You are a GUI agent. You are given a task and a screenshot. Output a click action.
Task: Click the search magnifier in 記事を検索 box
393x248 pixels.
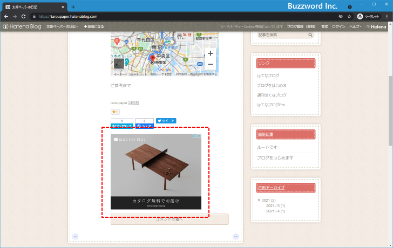click(310, 35)
